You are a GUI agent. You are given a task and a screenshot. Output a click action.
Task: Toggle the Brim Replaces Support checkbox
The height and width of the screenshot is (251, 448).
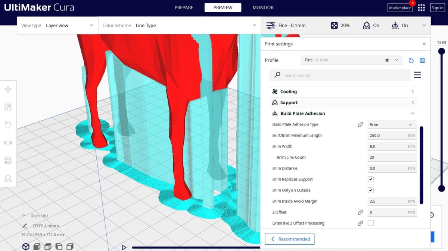pyautogui.click(x=371, y=179)
